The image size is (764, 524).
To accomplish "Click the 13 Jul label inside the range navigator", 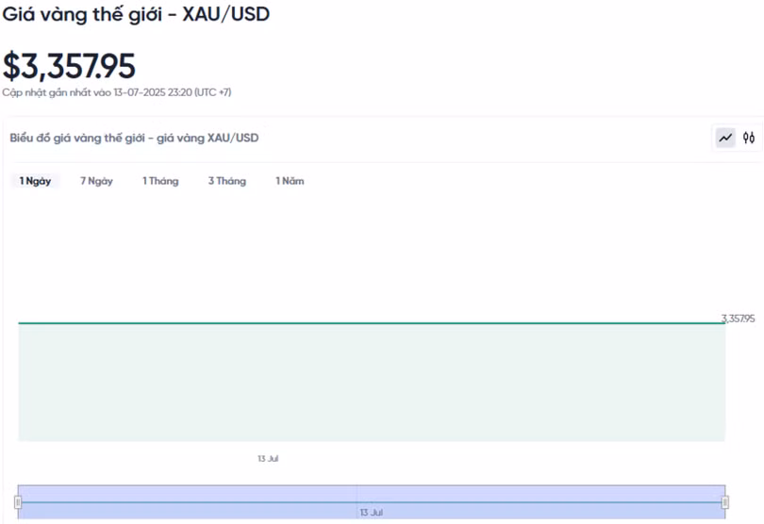I will coord(371,513).
